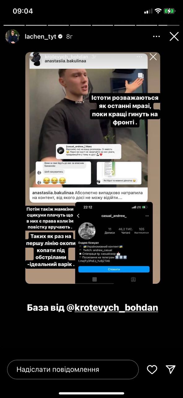The image size is (183, 398).
Task: Tap the Стежити follow button
Action: pyautogui.click(x=114, y=269)
